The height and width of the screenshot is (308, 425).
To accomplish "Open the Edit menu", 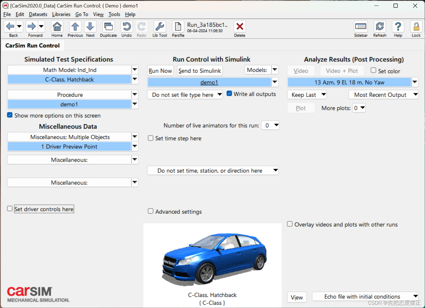I will click(x=20, y=14).
